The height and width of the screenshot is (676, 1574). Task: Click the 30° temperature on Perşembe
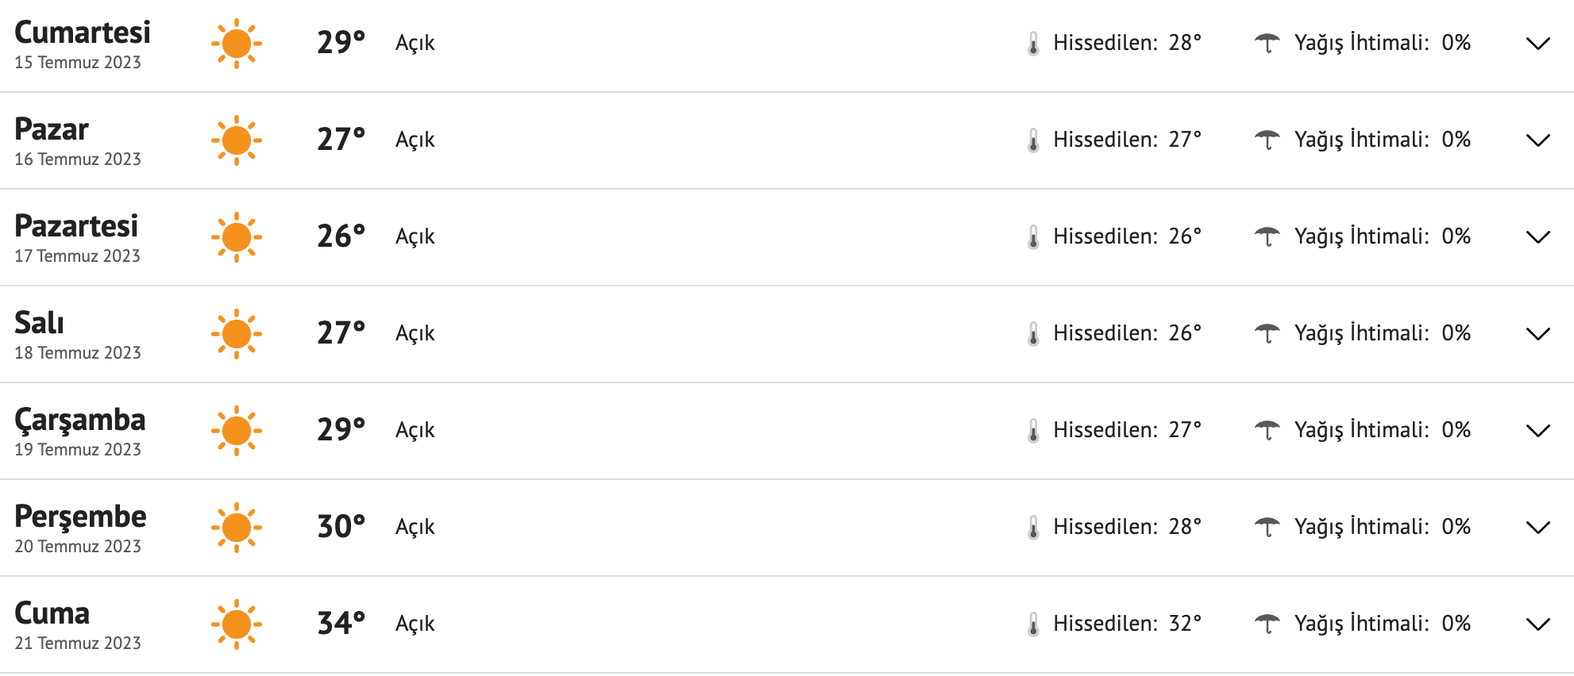pos(341,527)
